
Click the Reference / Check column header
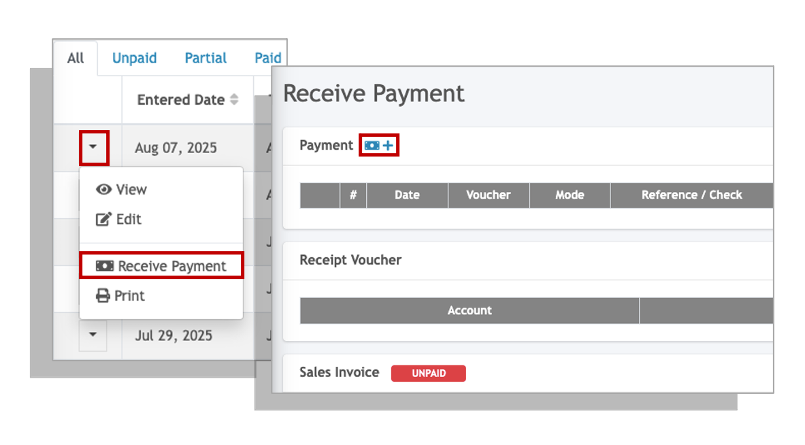click(691, 195)
